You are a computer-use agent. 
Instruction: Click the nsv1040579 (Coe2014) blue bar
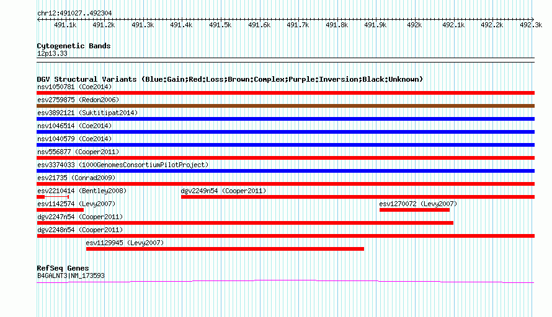[x=285, y=145]
